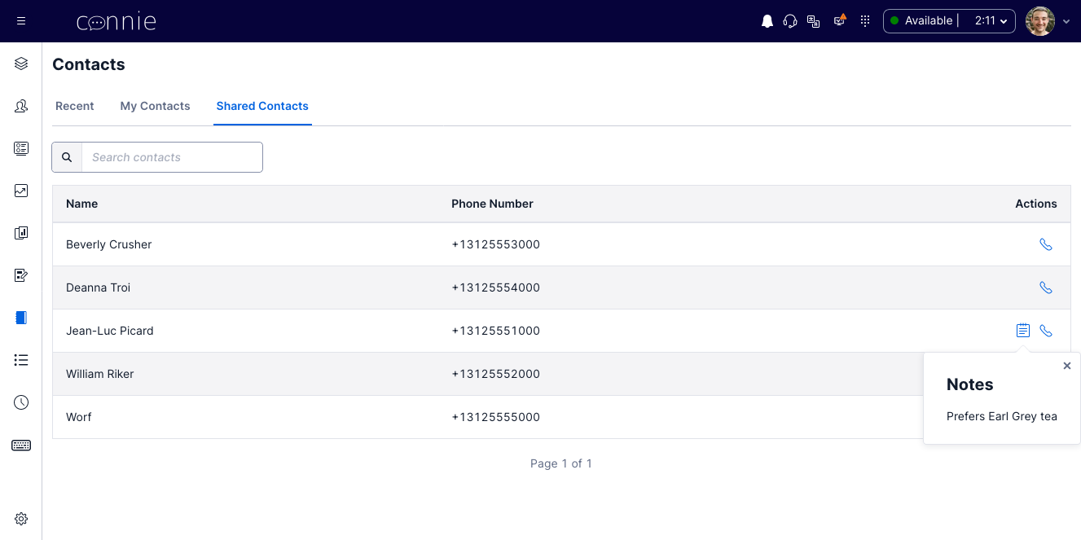Image resolution: width=1081 pixels, height=540 pixels.
Task: Open the edit form sidebar icon
Action: point(21,275)
